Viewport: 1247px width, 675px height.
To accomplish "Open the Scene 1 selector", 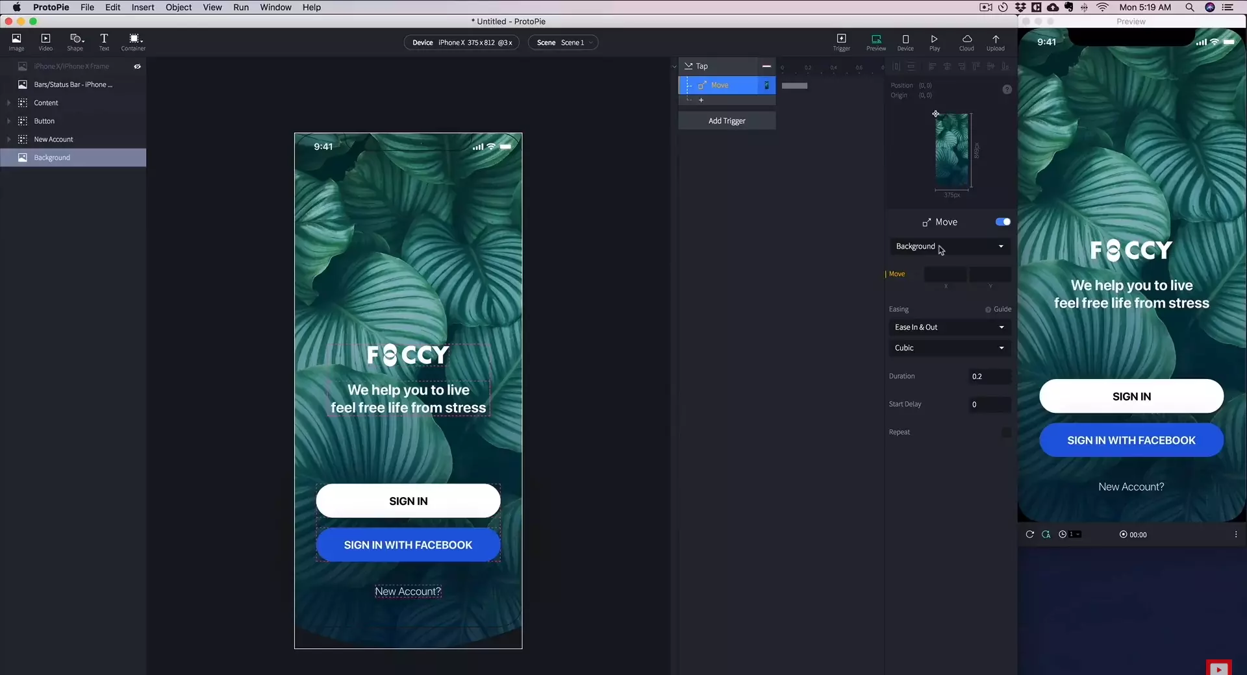I will [563, 43].
